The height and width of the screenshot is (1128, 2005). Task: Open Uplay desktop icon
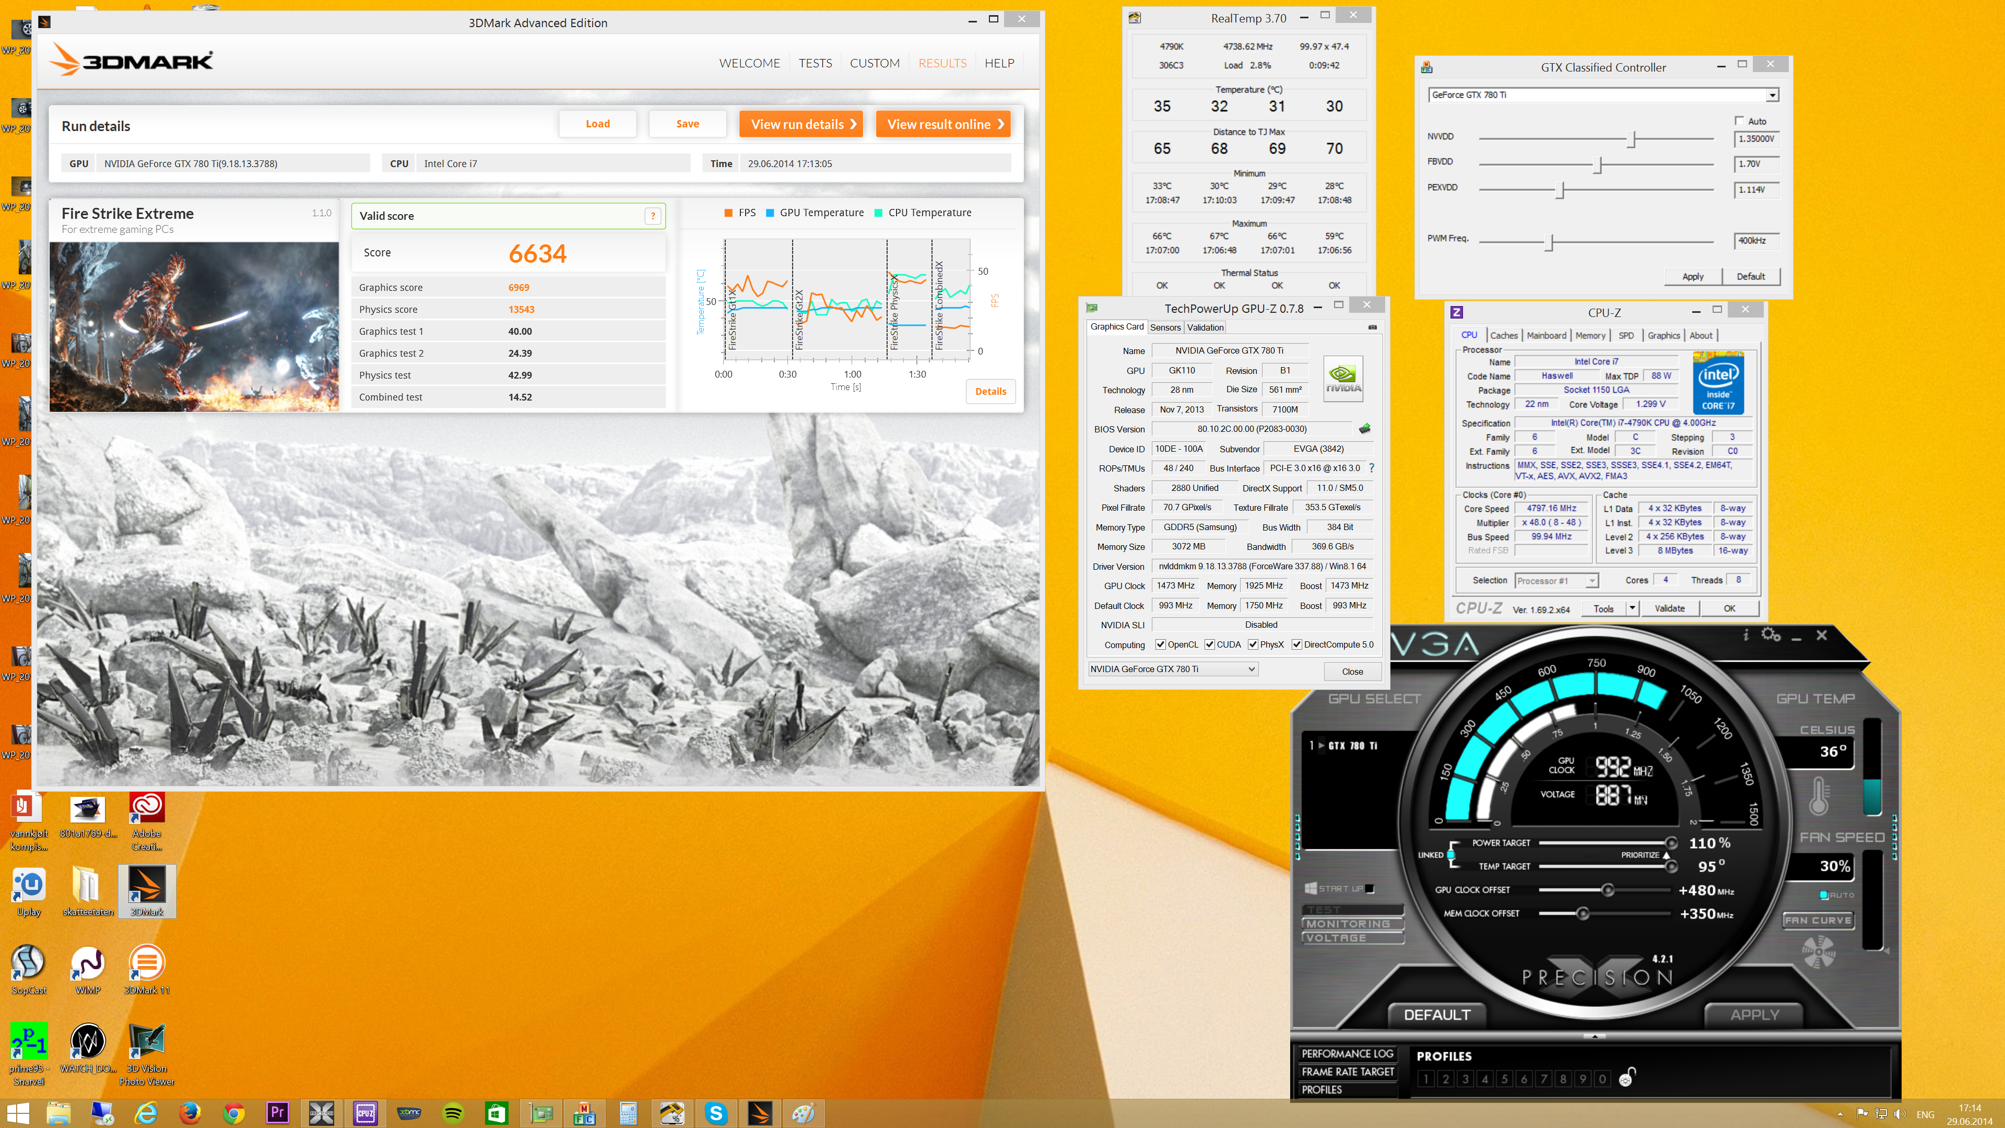(29, 890)
